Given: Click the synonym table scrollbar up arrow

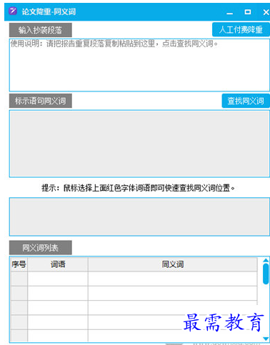Looking at the screenshot, I should pyautogui.click(x=266, y=260).
